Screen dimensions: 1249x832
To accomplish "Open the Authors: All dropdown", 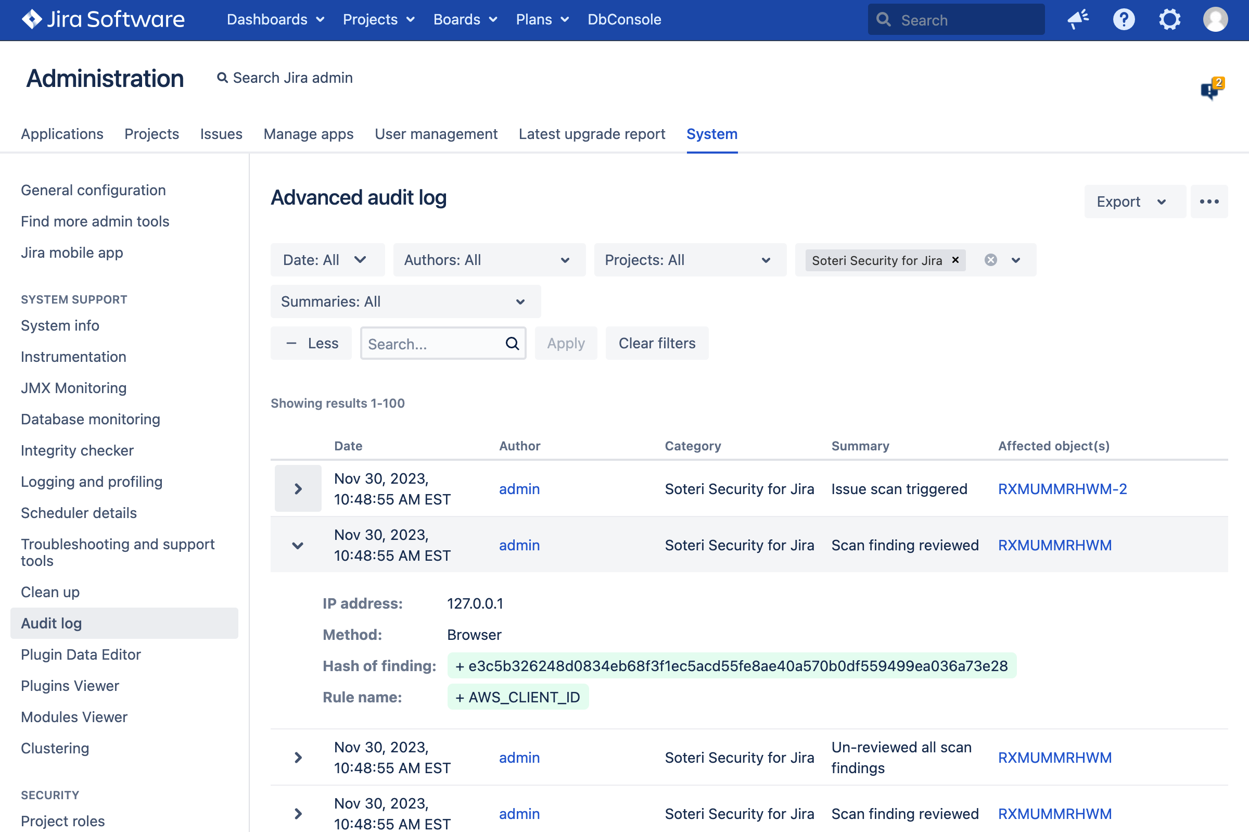I will (x=489, y=260).
